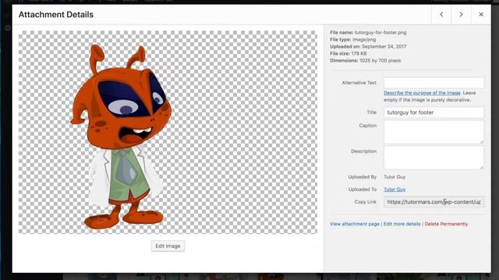Open 'Describe the purpose of the image' link
499x280 pixels.
click(x=422, y=93)
